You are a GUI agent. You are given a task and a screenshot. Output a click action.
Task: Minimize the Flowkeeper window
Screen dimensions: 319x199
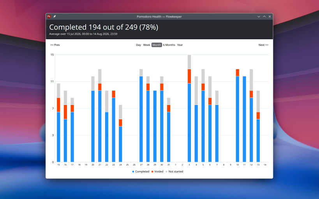259,17
